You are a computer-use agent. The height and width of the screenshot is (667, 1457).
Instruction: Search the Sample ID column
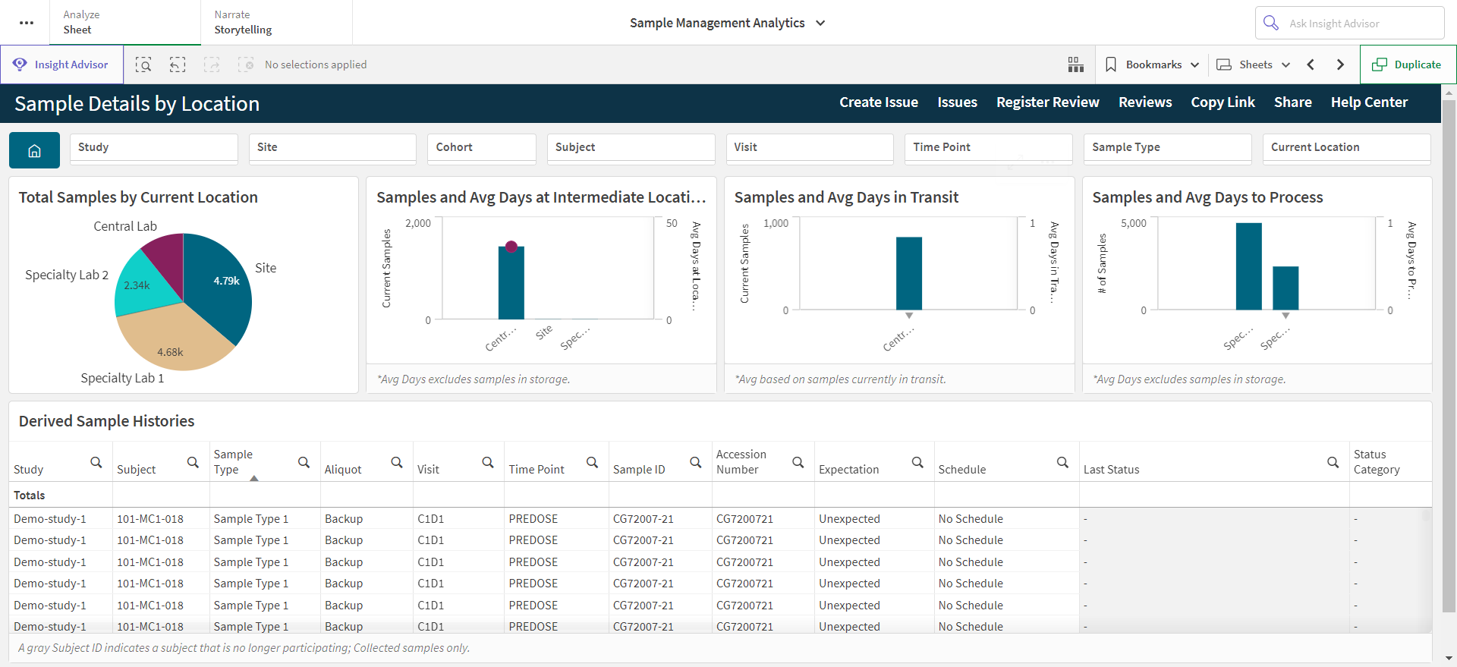click(695, 462)
